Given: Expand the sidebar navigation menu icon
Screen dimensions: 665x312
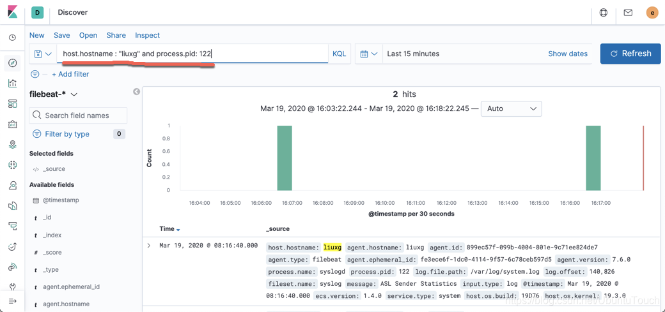Looking at the screenshot, I should pos(12,301).
